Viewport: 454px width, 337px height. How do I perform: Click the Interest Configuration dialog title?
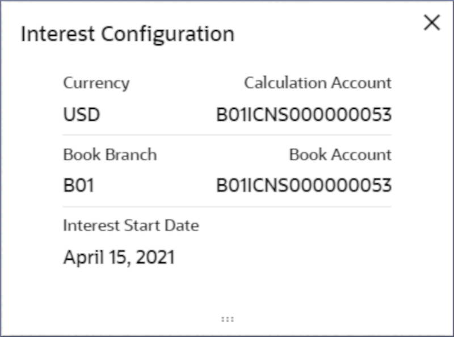[x=127, y=34]
